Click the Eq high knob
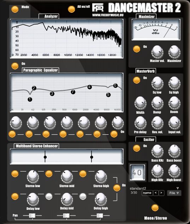Screen dimensions: 190x224 click(174, 83)
